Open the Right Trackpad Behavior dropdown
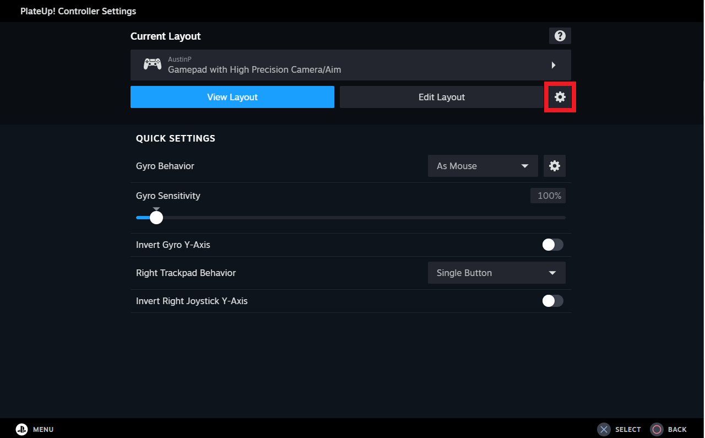Viewport: 705px width, 438px height. click(x=497, y=273)
